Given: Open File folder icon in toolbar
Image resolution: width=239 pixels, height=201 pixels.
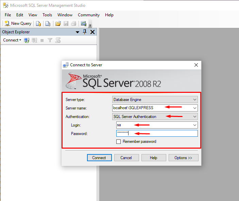Looking at the screenshot, I should (x=58, y=24).
